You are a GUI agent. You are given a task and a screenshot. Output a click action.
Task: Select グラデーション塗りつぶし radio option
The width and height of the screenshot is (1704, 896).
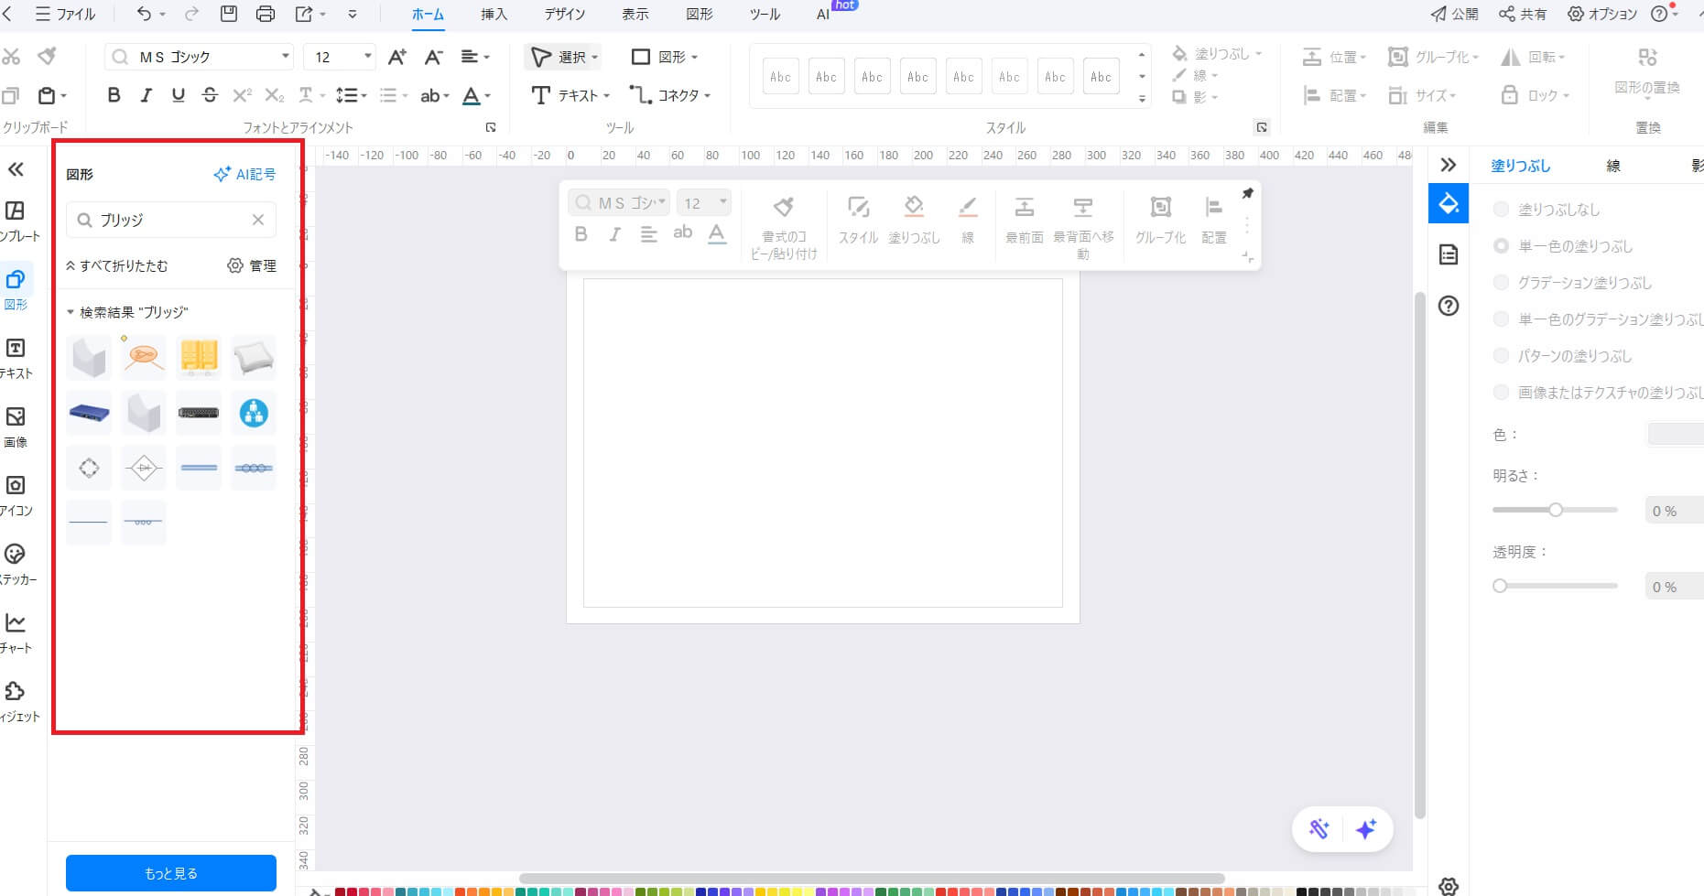coord(1501,283)
